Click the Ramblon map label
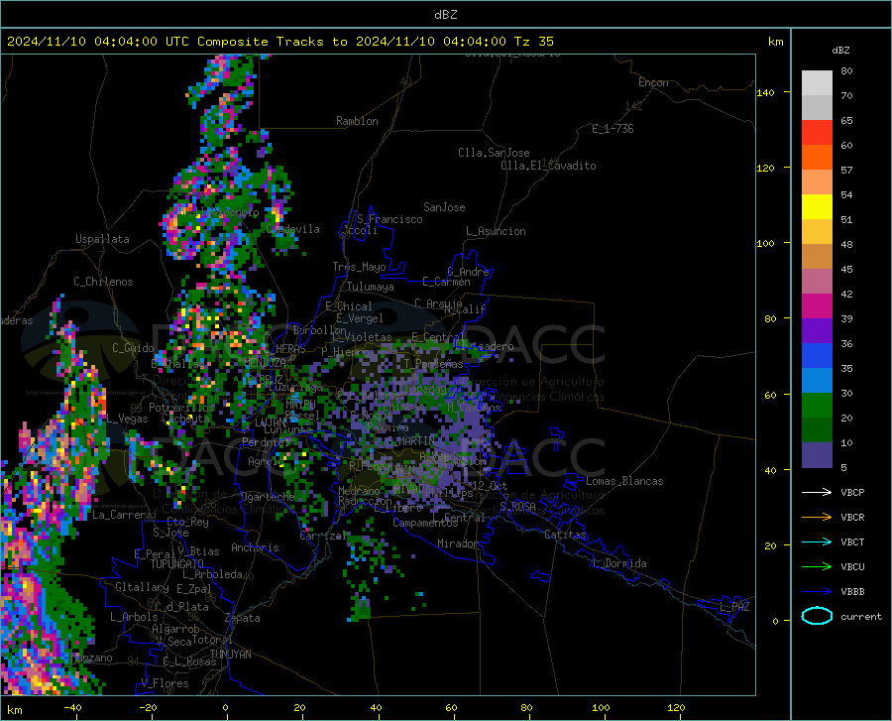 (357, 121)
